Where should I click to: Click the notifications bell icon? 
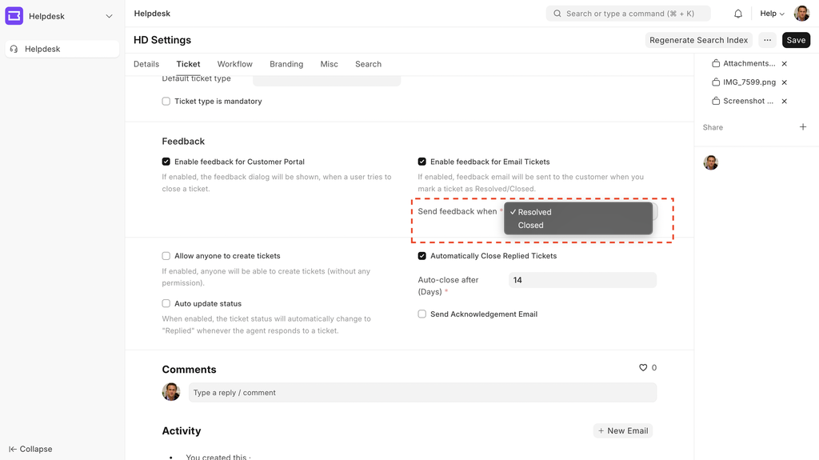[738, 14]
